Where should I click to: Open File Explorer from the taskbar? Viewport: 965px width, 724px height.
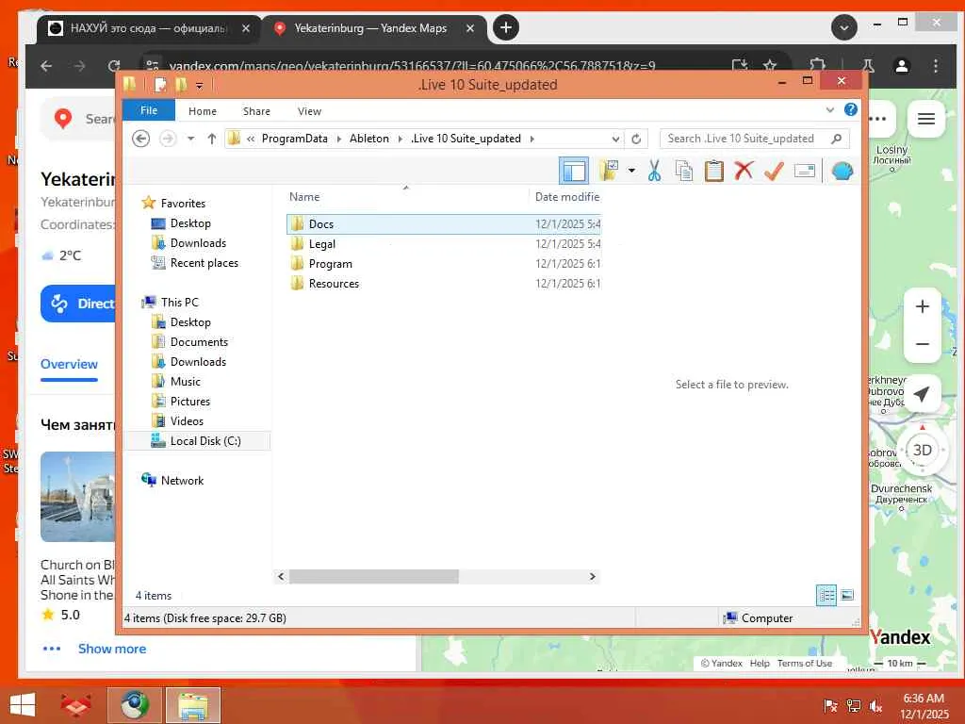(192, 705)
